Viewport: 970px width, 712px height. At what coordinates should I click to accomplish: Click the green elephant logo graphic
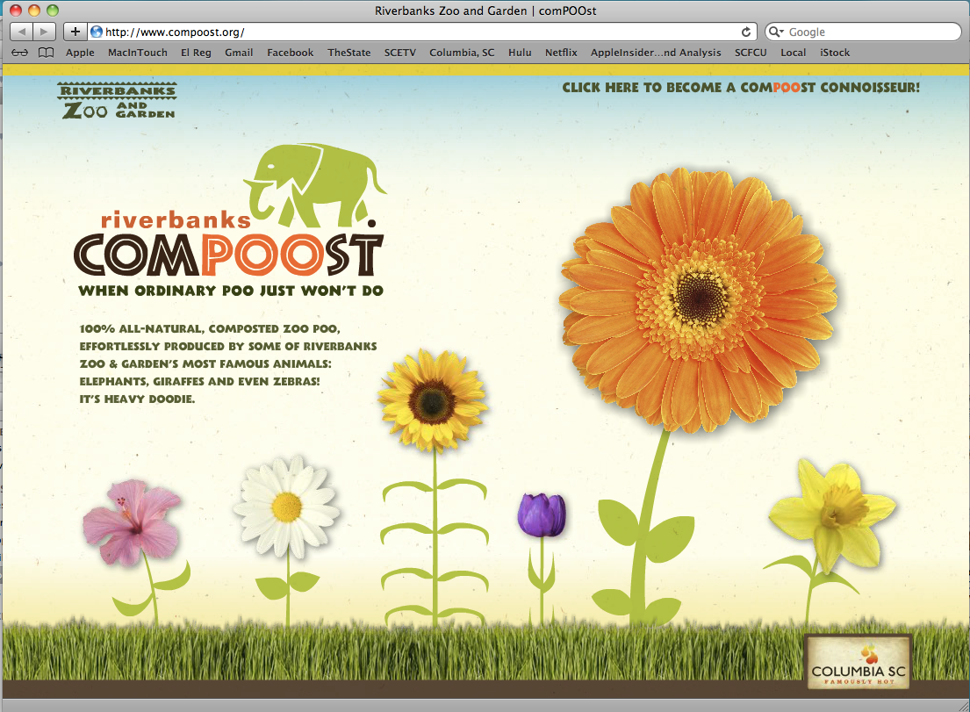click(x=315, y=185)
